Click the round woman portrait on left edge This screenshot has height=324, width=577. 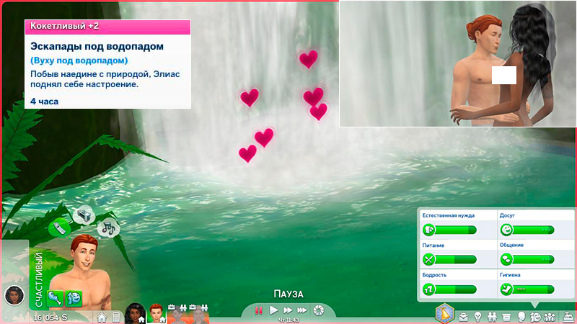pos(14,295)
